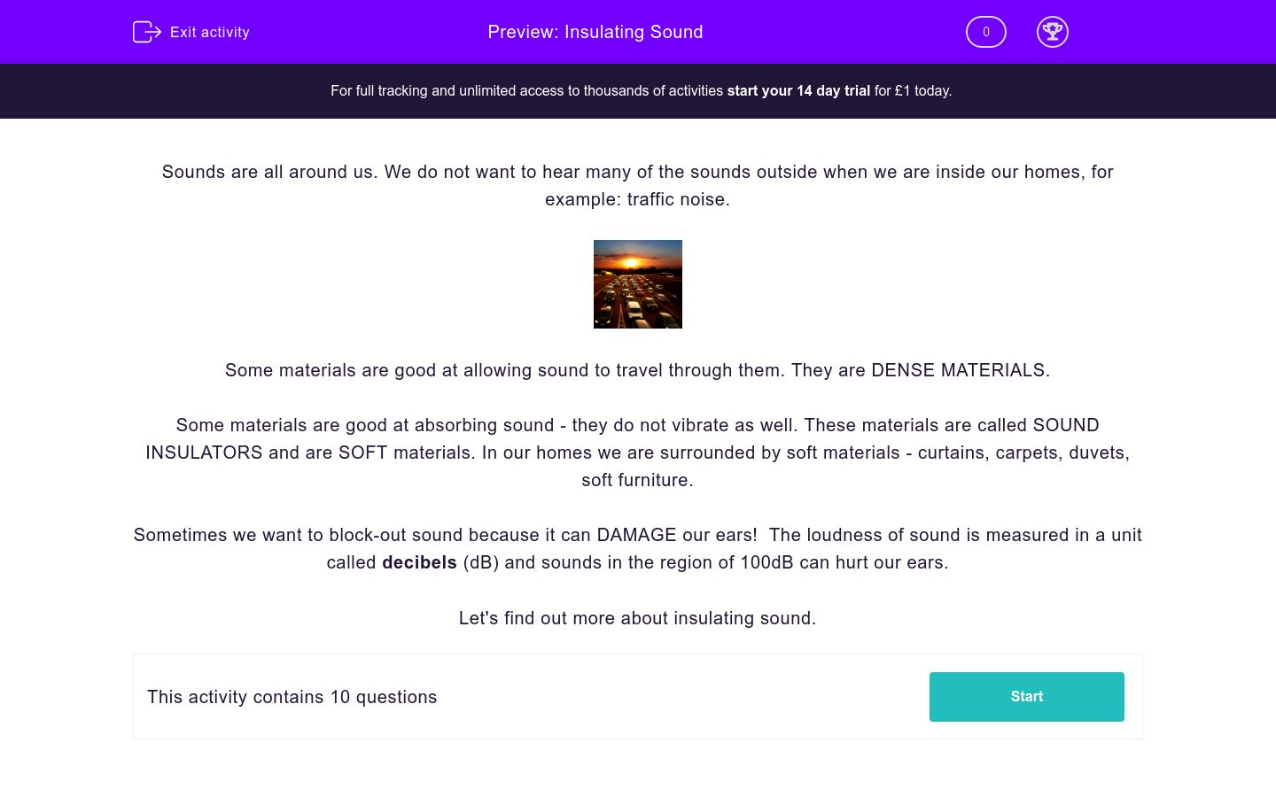This screenshot has height=797, width=1276.
Task: Open the trophy achievements icon
Action: 1052,32
